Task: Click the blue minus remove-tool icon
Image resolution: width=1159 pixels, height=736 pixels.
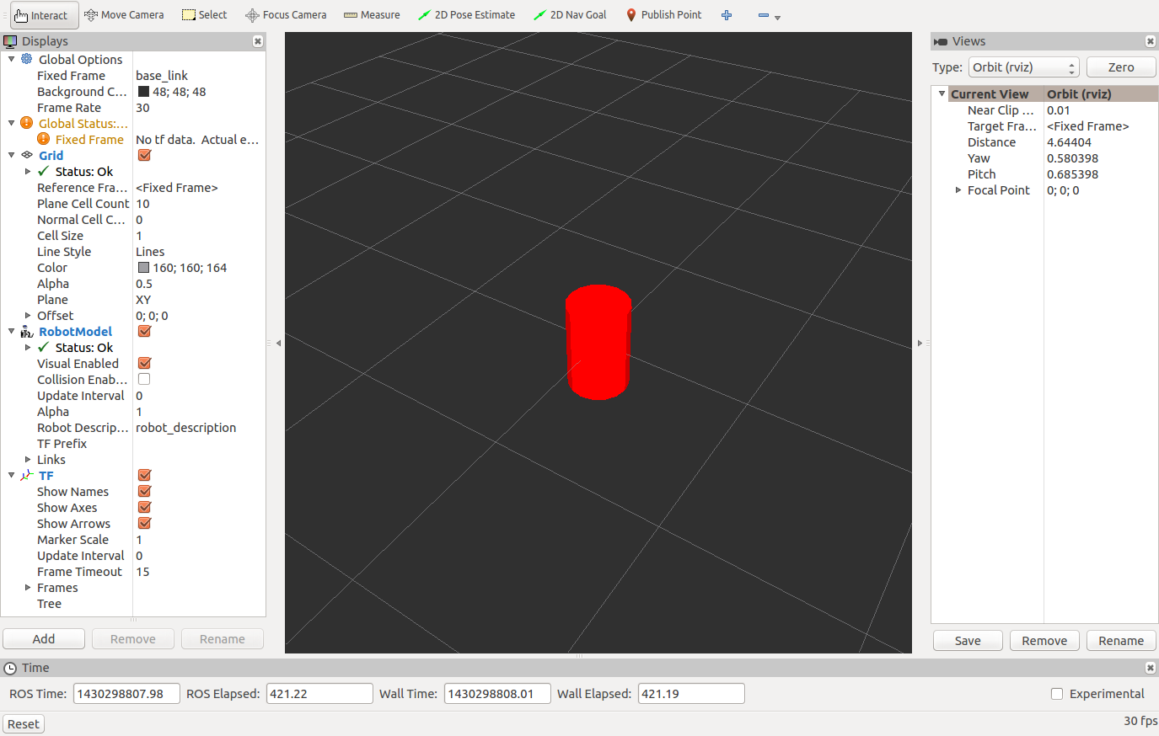Action: tap(763, 15)
